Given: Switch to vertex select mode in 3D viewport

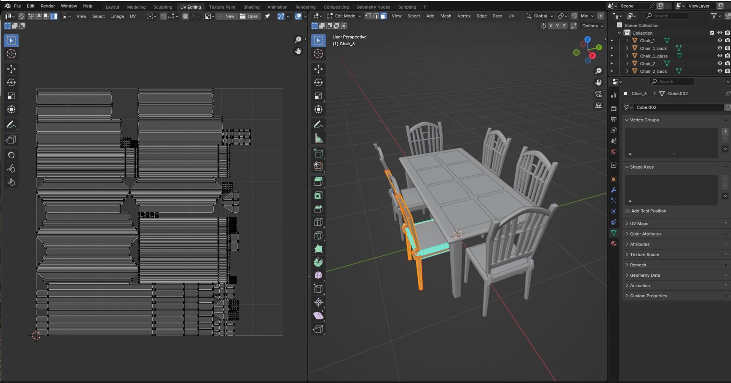Looking at the screenshot, I should (368, 16).
